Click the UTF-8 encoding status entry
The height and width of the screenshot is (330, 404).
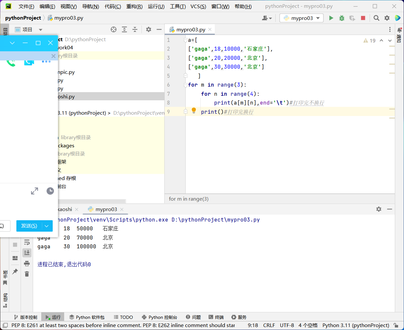point(287,325)
